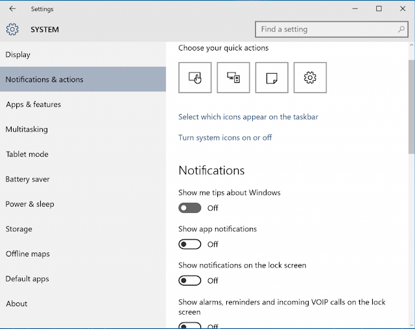Image resolution: width=415 pixels, height=329 pixels.
Task: Open Turn system icons on or off
Action: [225, 138]
